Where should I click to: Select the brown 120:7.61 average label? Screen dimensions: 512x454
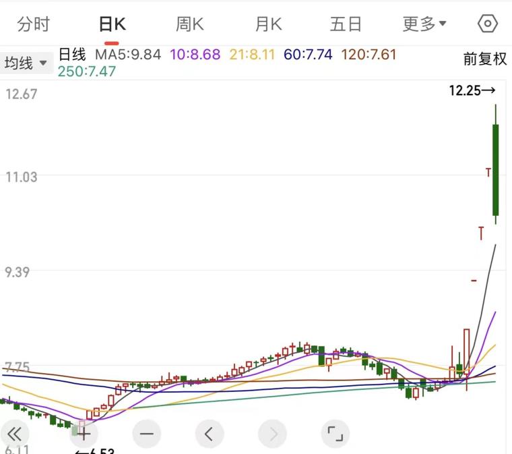click(x=369, y=55)
